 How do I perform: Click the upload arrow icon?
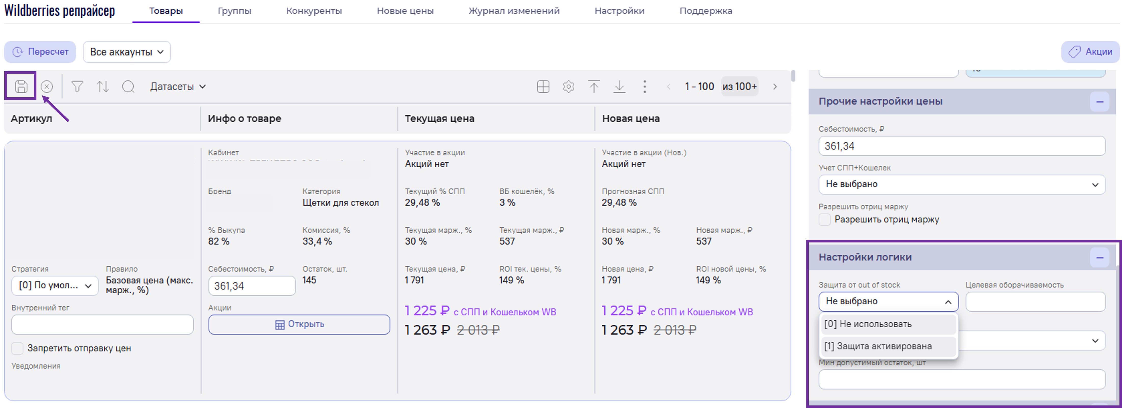(x=594, y=87)
